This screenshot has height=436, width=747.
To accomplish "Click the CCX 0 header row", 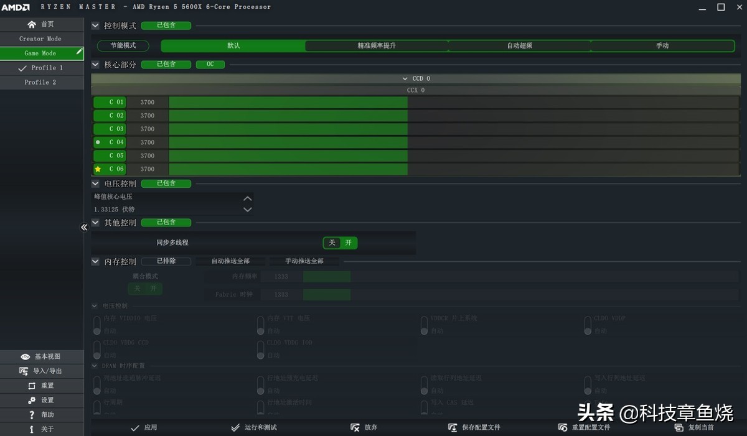I will click(x=415, y=90).
